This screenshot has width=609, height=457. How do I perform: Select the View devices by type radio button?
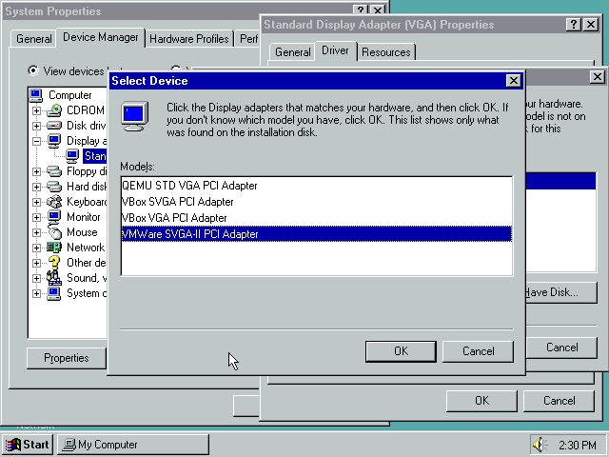pos(33,70)
